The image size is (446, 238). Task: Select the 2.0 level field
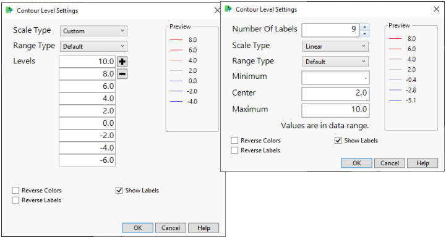87,110
